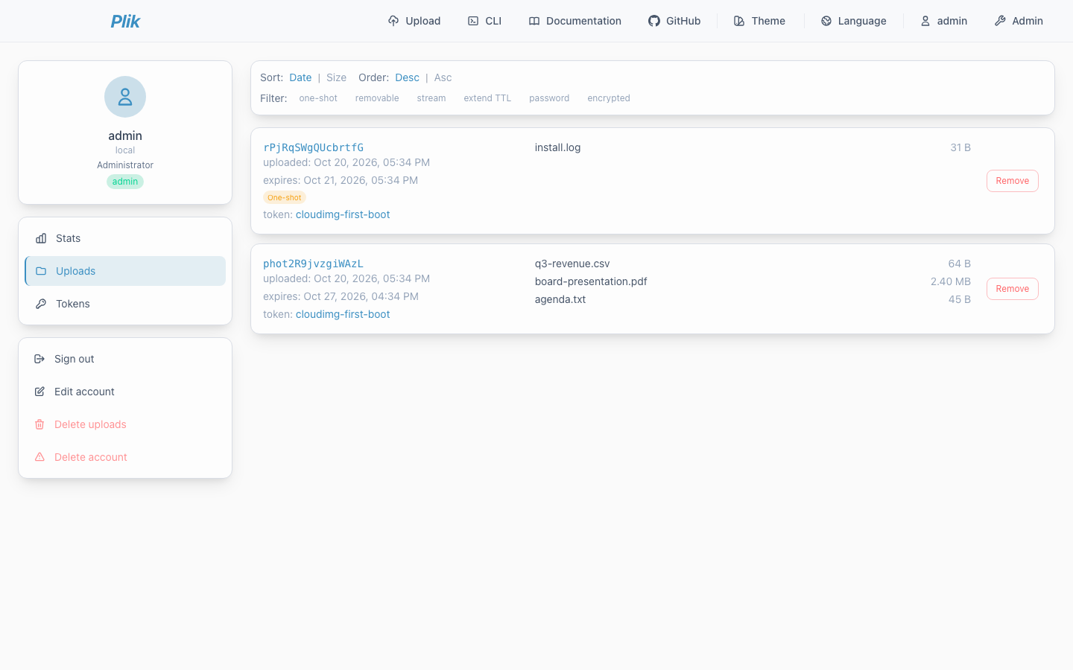Open the Tokens section
This screenshot has height=670, width=1073.
(x=125, y=304)
